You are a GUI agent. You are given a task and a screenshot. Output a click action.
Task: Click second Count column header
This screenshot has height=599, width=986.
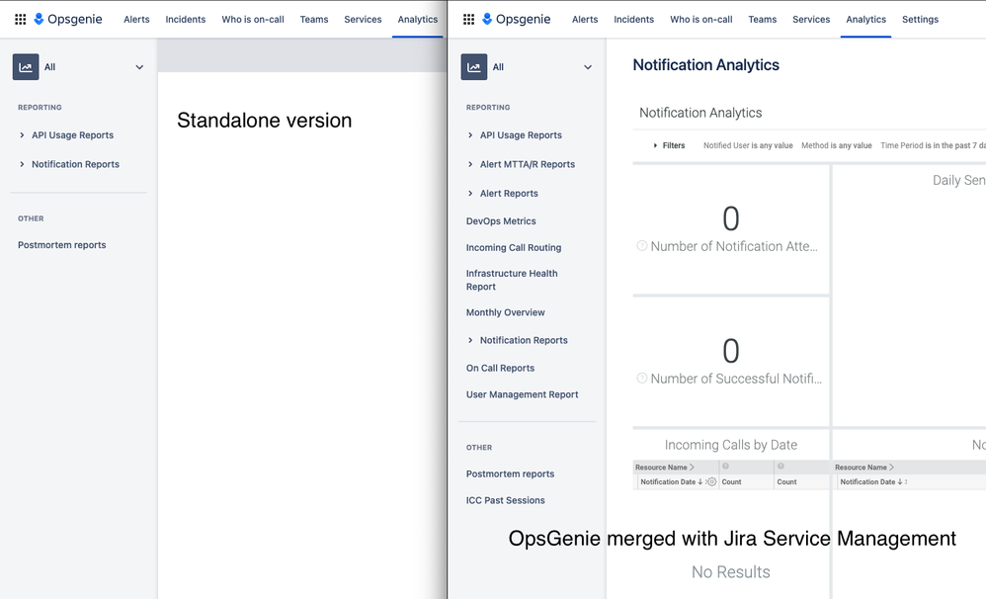coord(786,482)
